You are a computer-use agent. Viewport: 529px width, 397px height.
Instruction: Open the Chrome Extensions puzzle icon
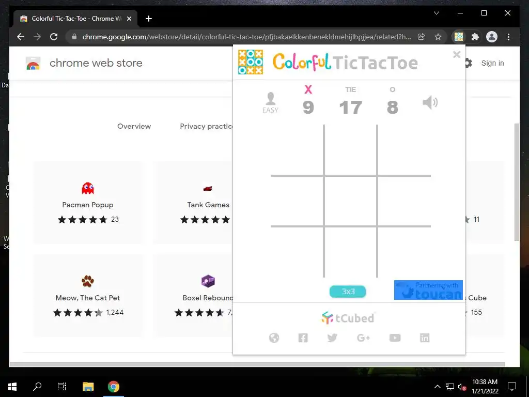pos(475,37)
